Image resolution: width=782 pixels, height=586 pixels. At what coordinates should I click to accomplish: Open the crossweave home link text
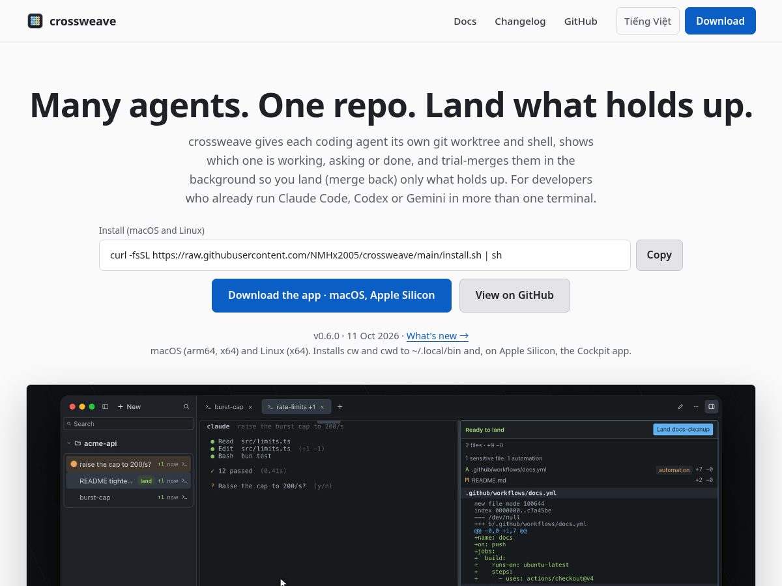coord(83,21)
